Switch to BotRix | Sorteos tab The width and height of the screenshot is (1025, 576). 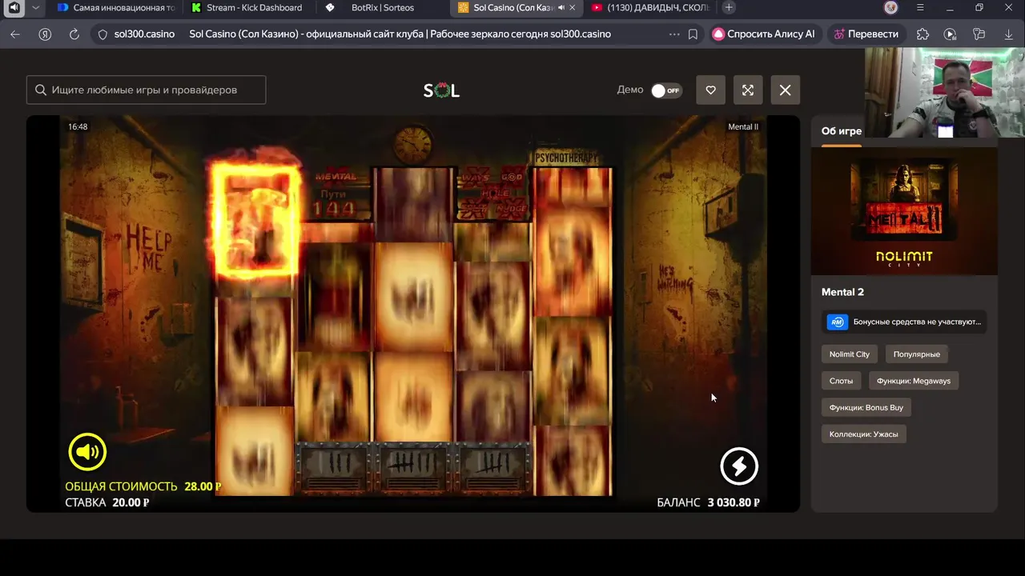click(x=382, y=8)
